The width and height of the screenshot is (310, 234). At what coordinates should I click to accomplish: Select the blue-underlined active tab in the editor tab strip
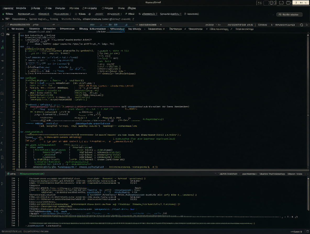(x=117, y=29)
